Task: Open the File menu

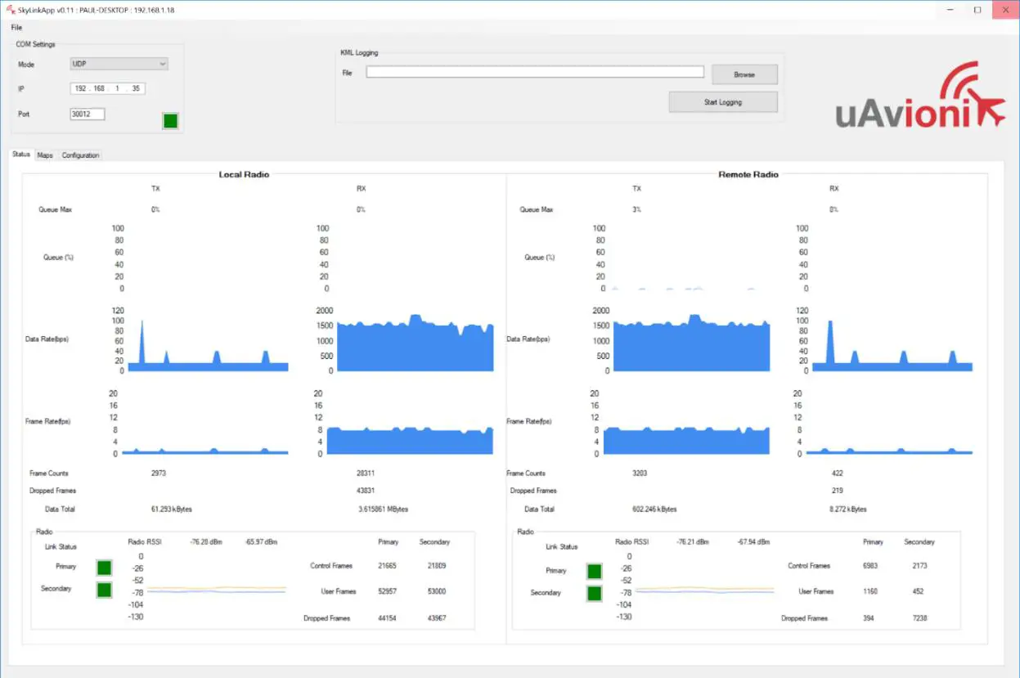Action: pos(16,28)
